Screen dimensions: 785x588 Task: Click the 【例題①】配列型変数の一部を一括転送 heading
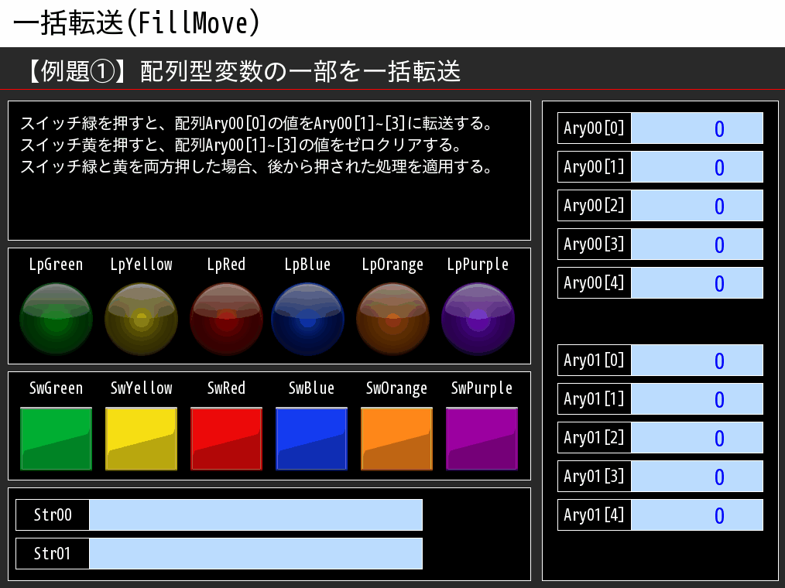coord(242,71)
